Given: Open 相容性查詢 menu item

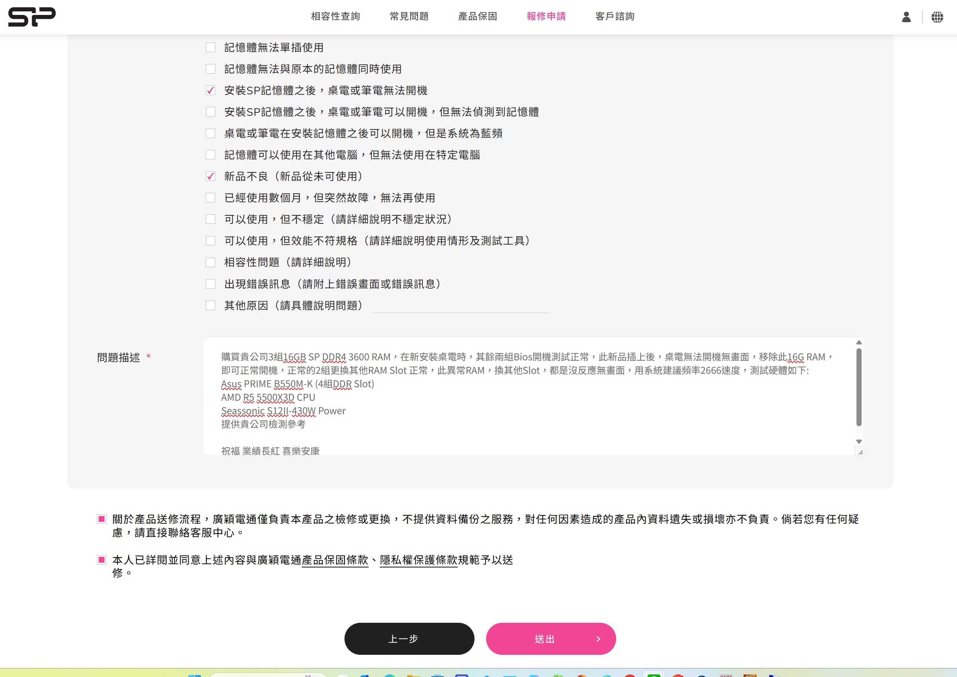Looking at the screenshot, I should [x=335, y=16].
